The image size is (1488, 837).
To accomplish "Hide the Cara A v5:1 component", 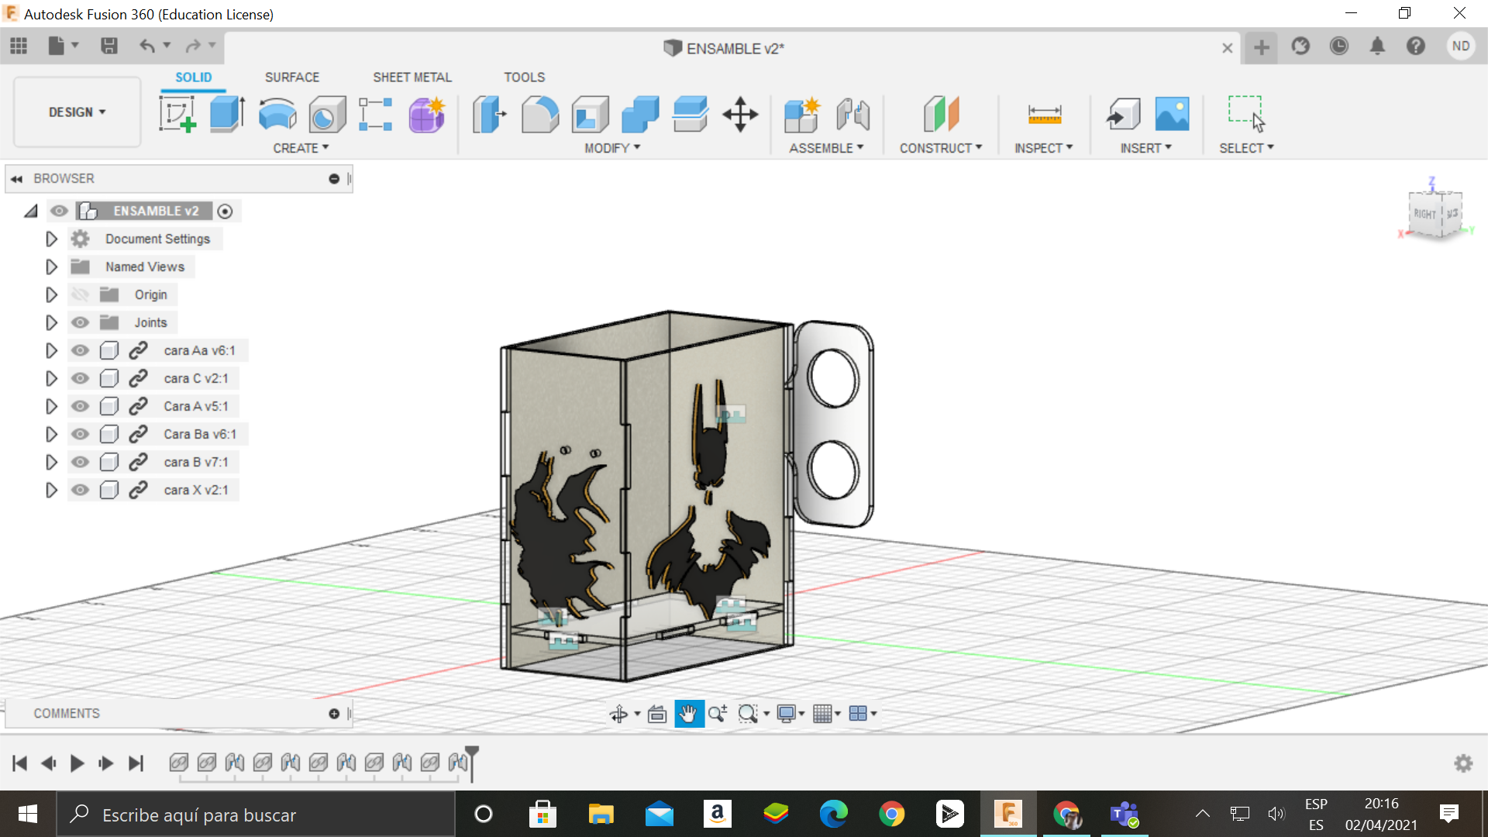I will pos(80,406).
